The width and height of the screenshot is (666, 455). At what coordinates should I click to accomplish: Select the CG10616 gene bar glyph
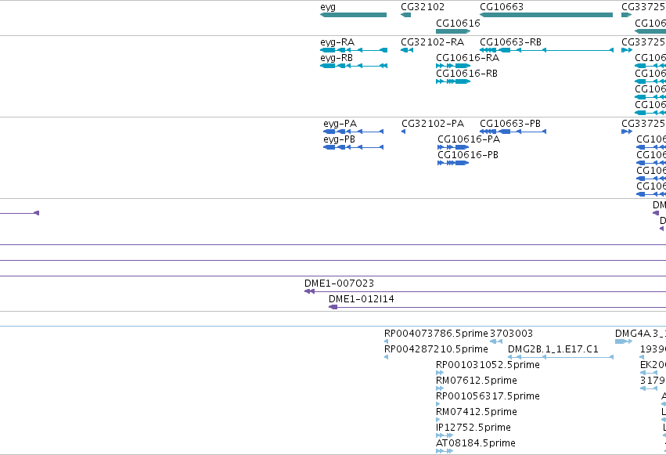pyautogui.click(x=453, y=31)
